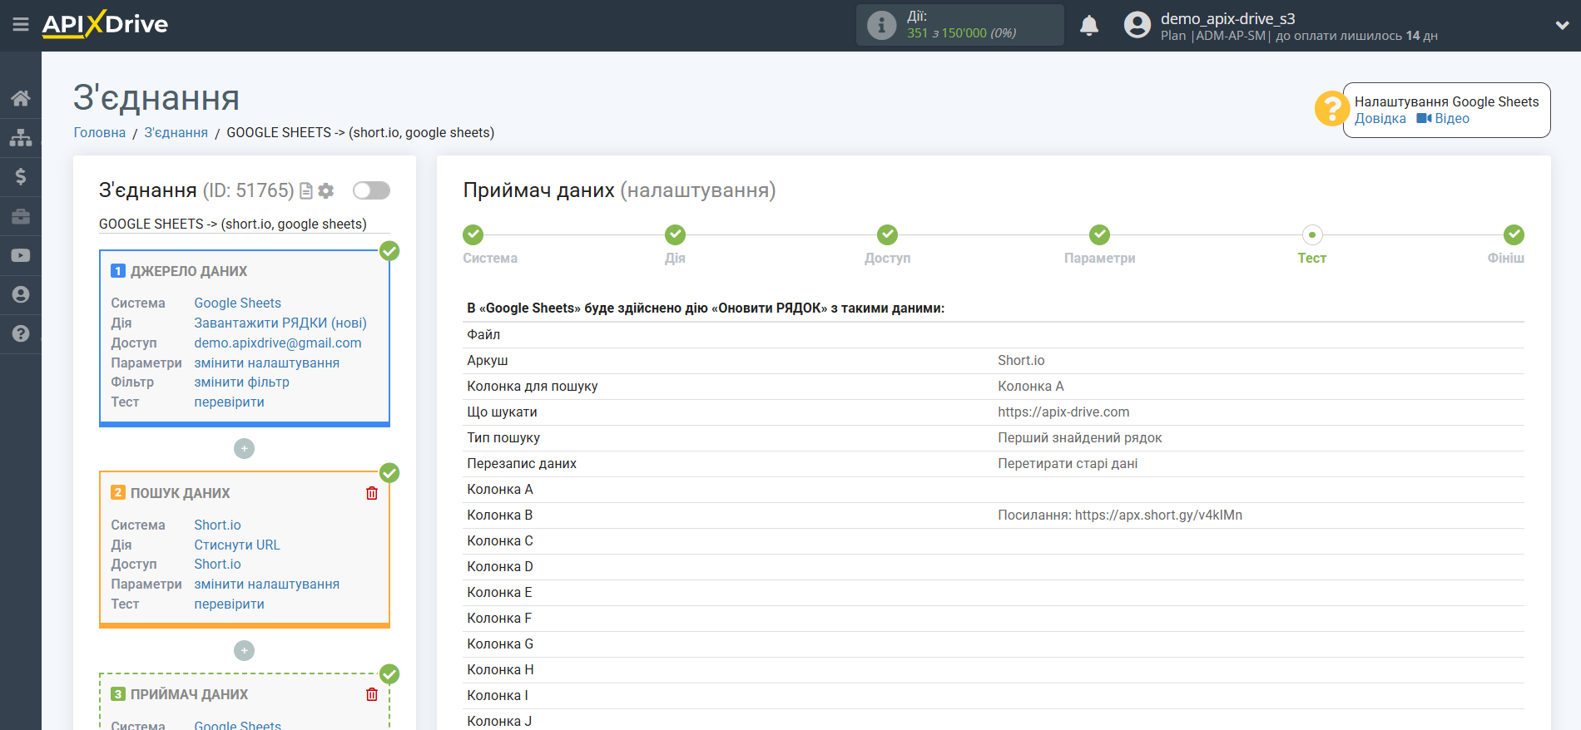Open the Відео help link
The width and height of the screenshot is (1581, 730).
point(1443,119)
